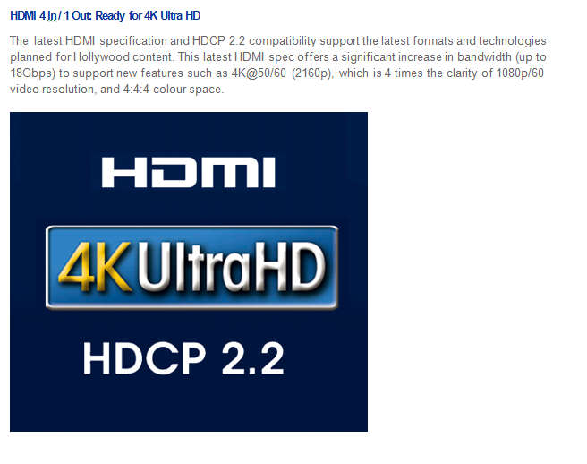The image size is (587, 464).
Task: Click 1080p/60 in the paragraph
Action: 520,73
